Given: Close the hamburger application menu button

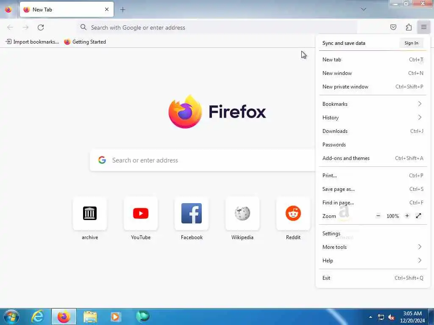Looking at the screenshot, I should point(424,27).
